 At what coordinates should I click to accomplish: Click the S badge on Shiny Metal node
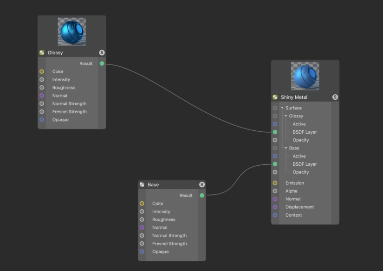335,97
